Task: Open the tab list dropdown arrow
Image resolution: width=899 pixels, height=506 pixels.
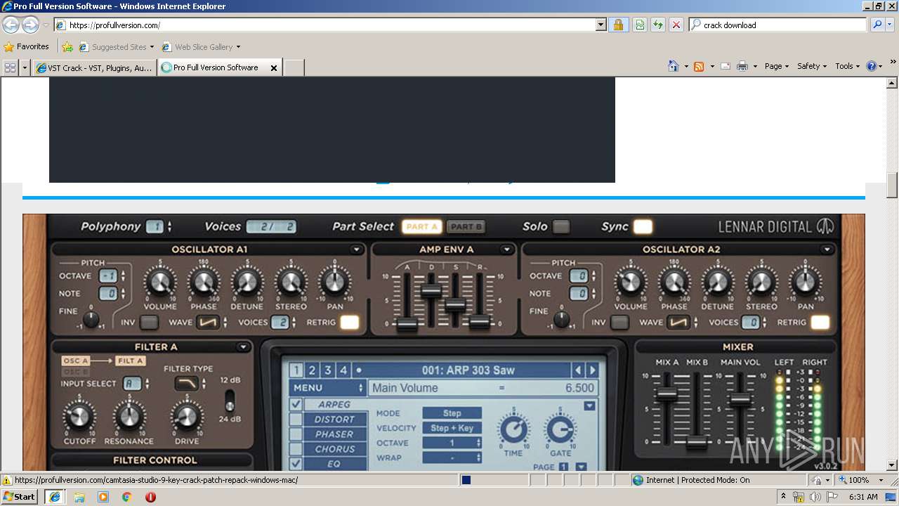Action: pos(25,67)
